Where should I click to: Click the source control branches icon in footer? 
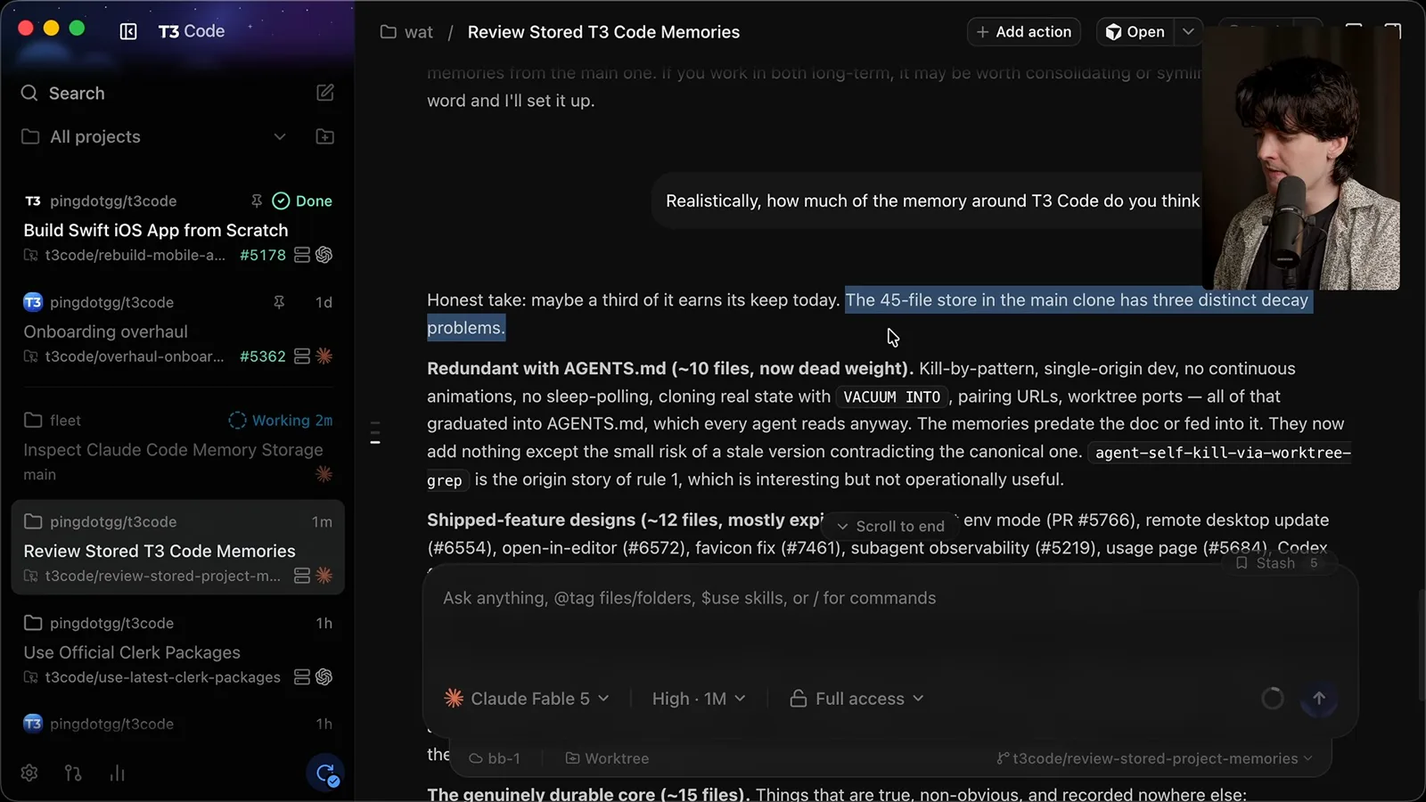click(x=73, y=773)
